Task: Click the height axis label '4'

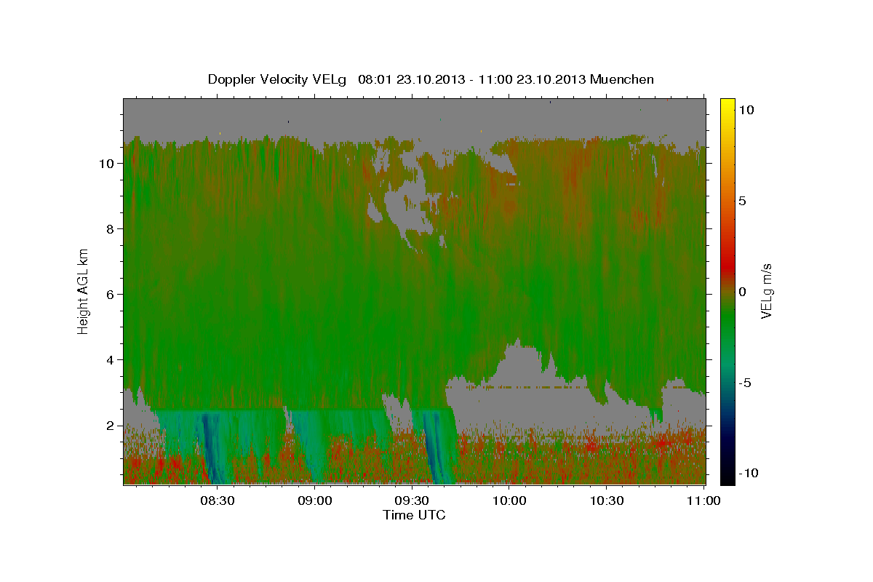Action: 110,360
